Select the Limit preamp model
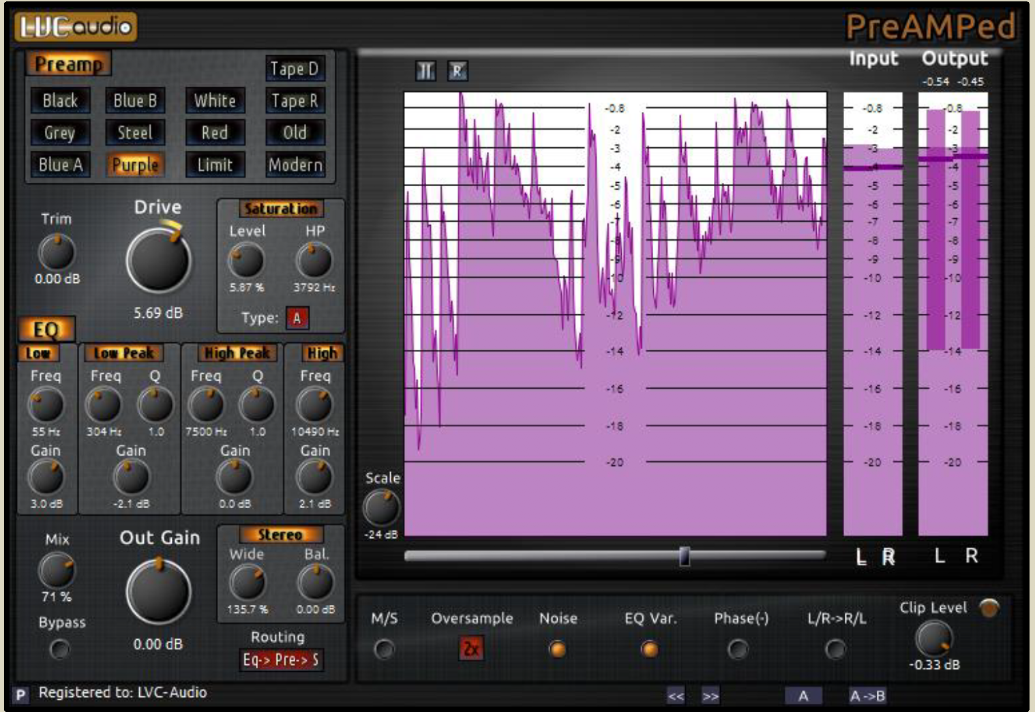The height and width of the screenshot is (712, 1035). [x=215, y=165]
